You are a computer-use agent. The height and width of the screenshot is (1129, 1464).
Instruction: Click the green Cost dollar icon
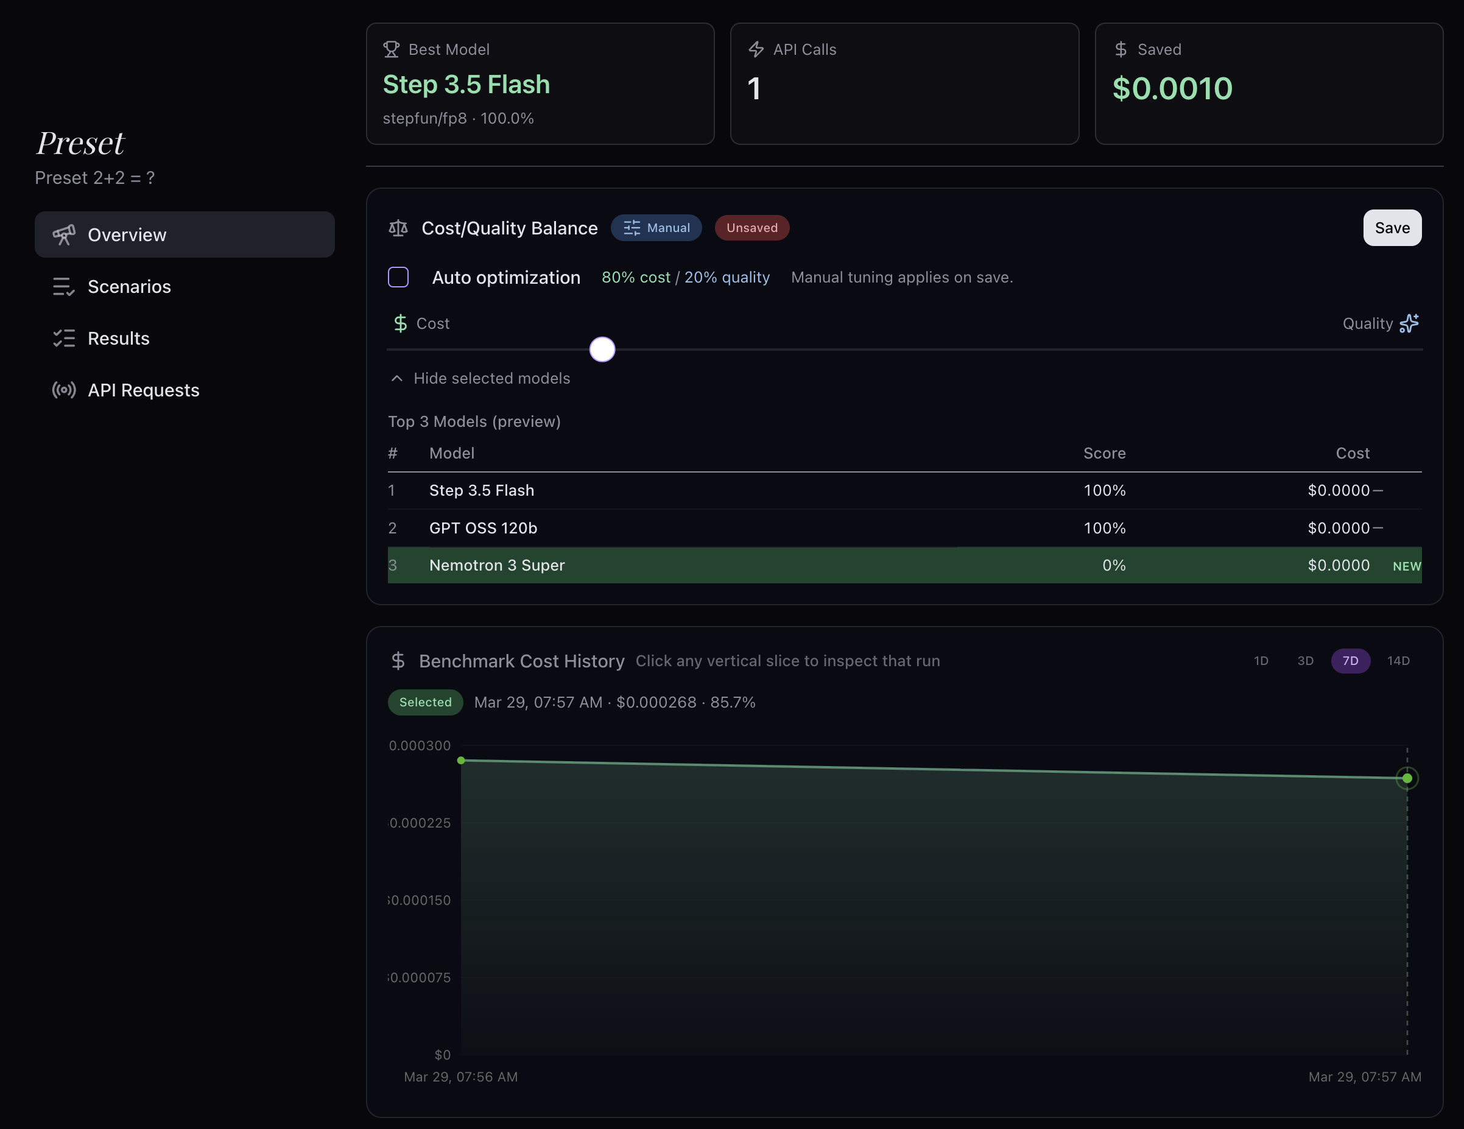point(400,323)
